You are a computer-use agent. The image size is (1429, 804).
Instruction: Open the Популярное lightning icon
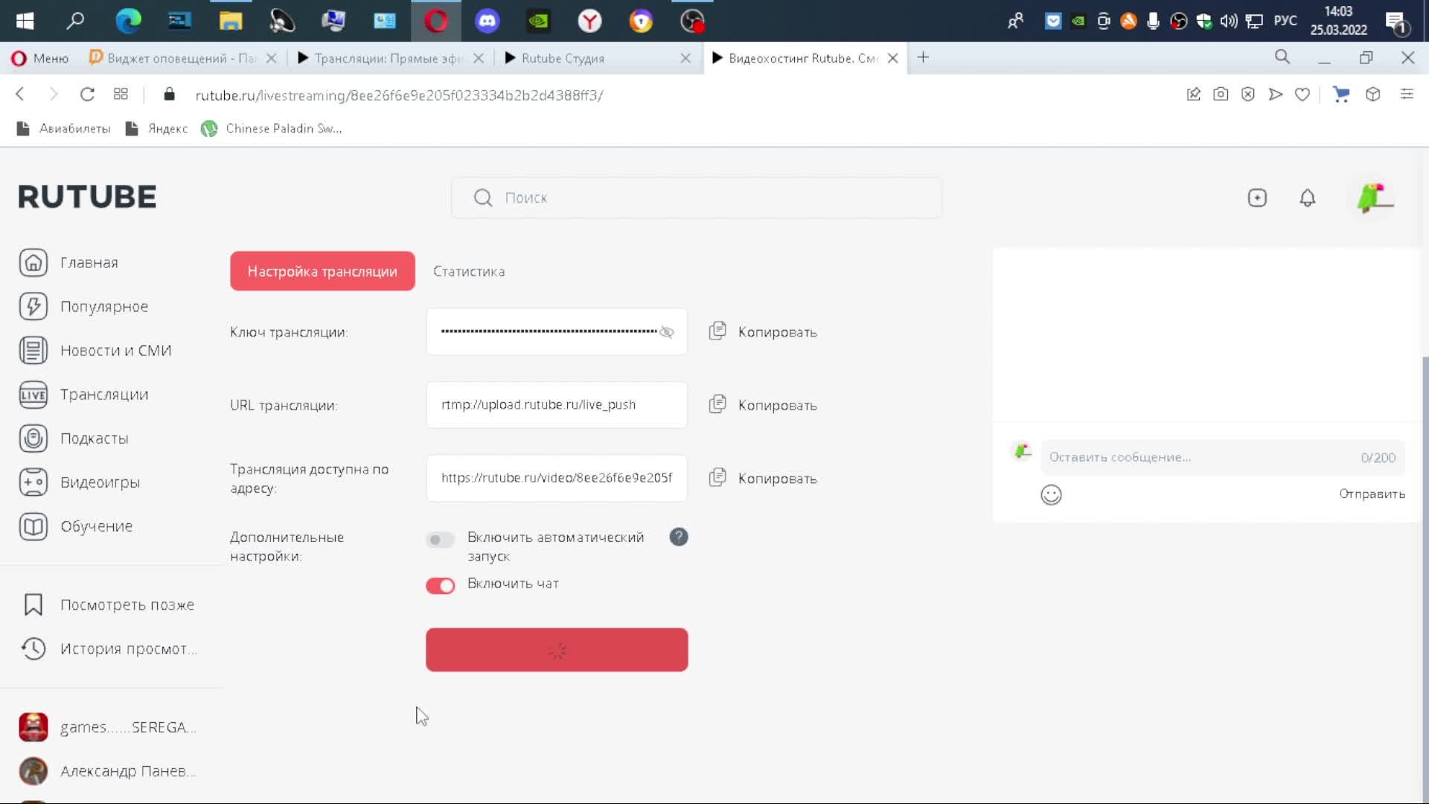pos(33,307)
